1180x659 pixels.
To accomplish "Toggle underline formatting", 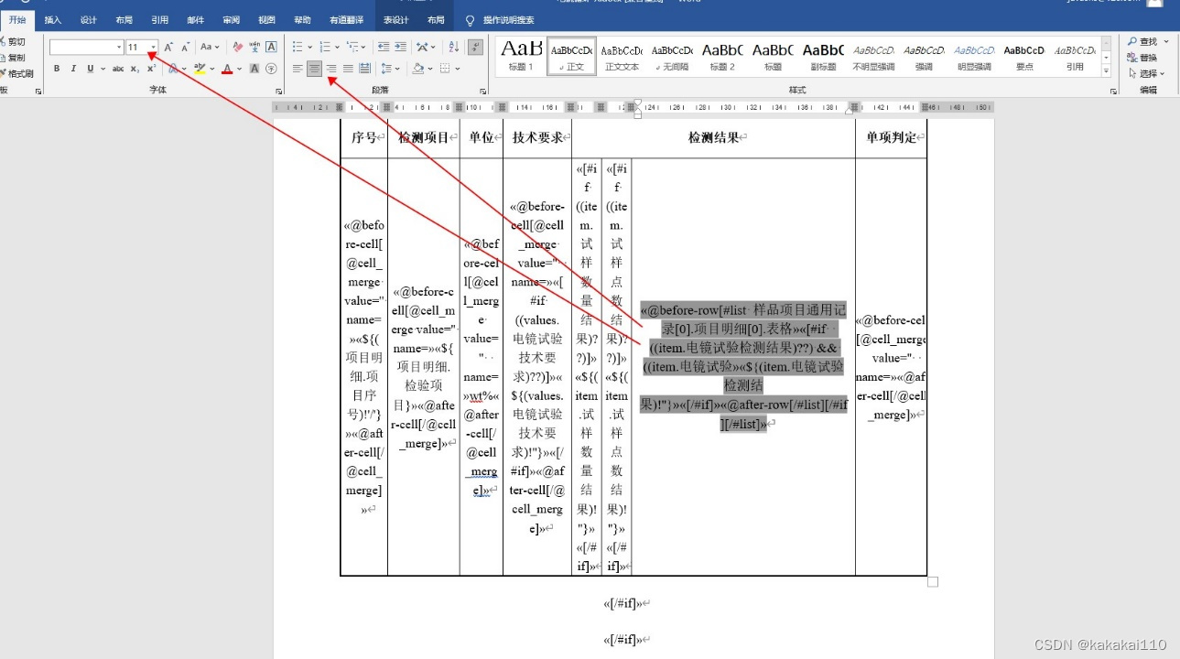I will coord(90,69).
